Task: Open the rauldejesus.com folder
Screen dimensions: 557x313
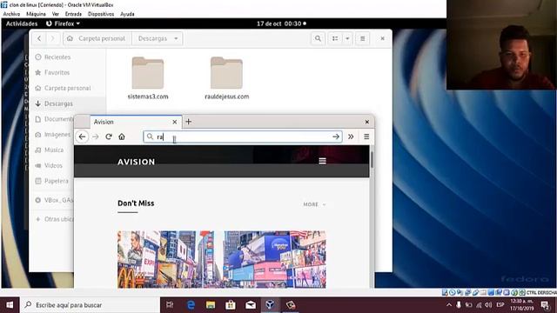Action: 226,78
